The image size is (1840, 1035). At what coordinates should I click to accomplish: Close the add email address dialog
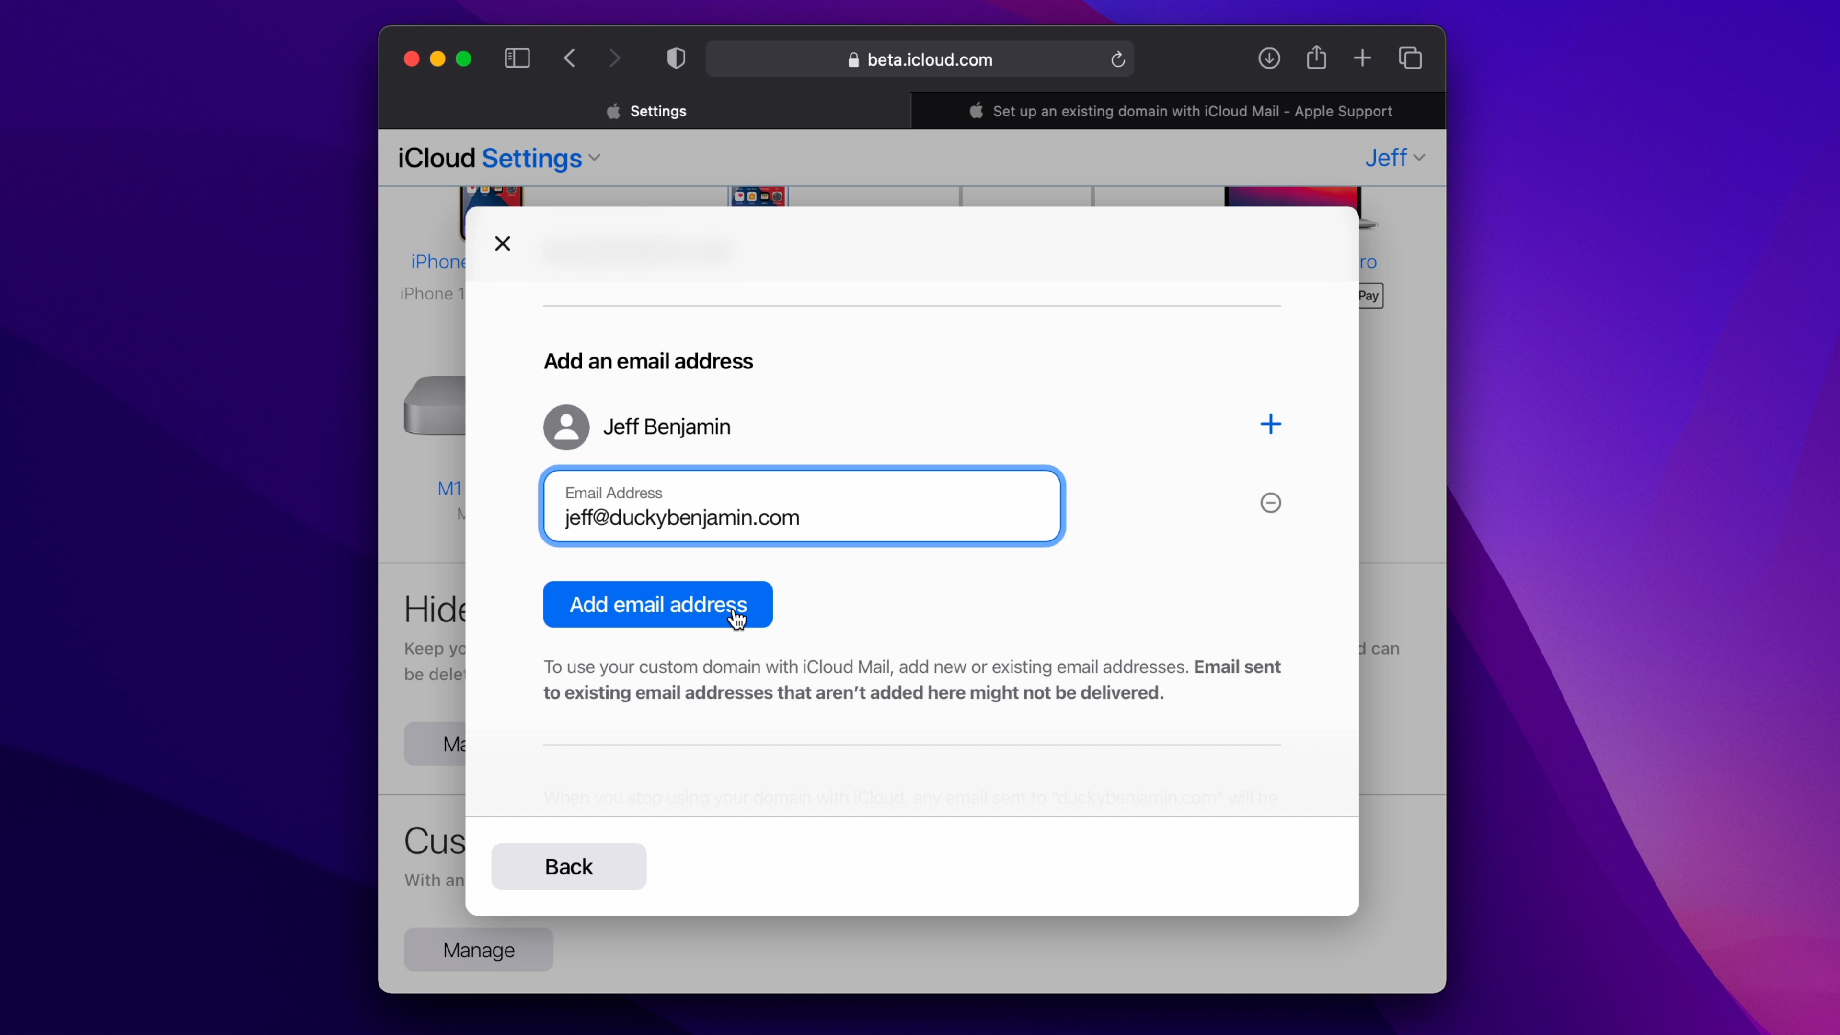(502, 242)
